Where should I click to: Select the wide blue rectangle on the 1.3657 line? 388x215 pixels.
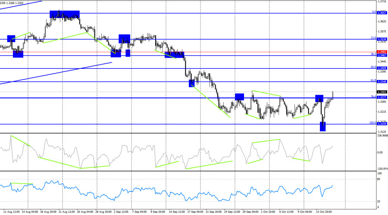[65, 14]
